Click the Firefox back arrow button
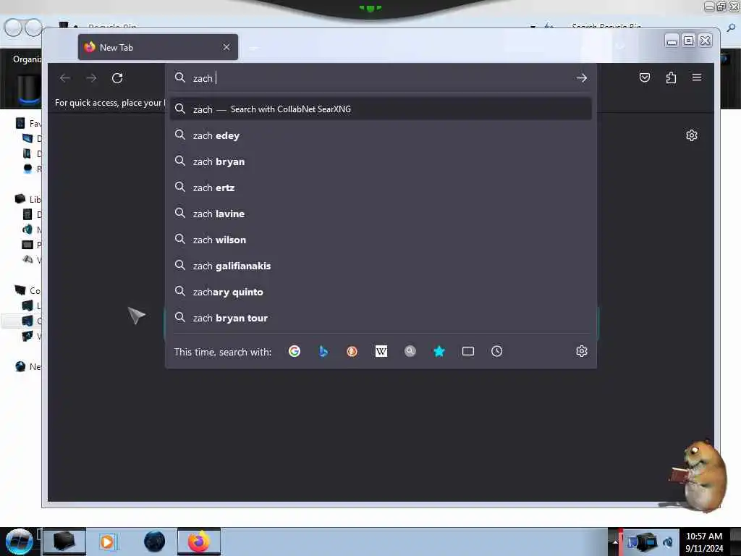This screenshot has height=556, width=741. [x=64, y=78]
